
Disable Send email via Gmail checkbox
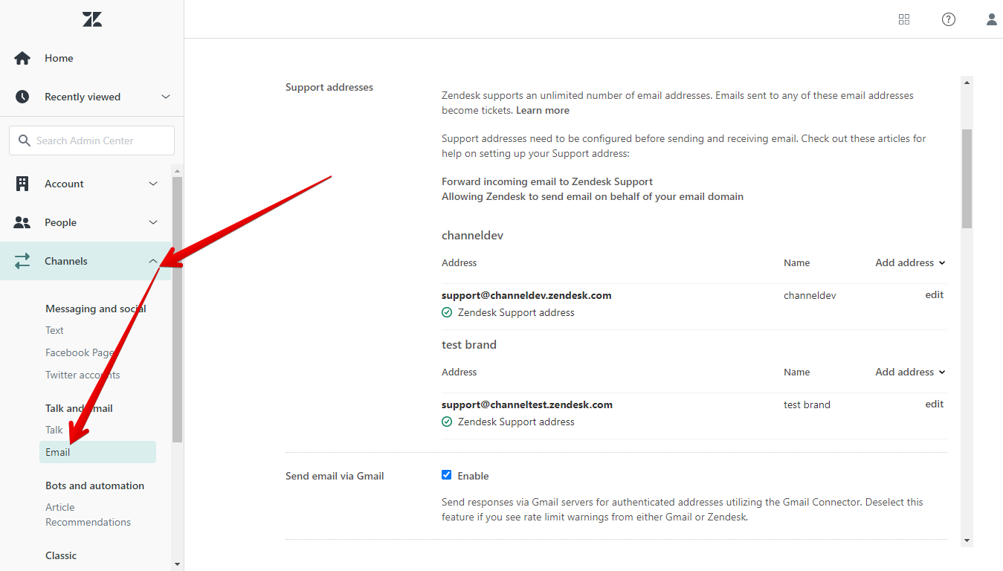click(447, 475)
